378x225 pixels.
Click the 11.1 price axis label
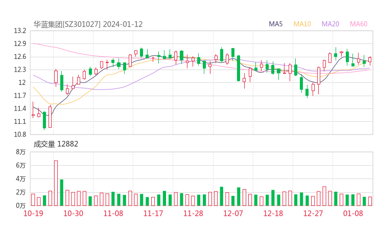pos(20,121)
